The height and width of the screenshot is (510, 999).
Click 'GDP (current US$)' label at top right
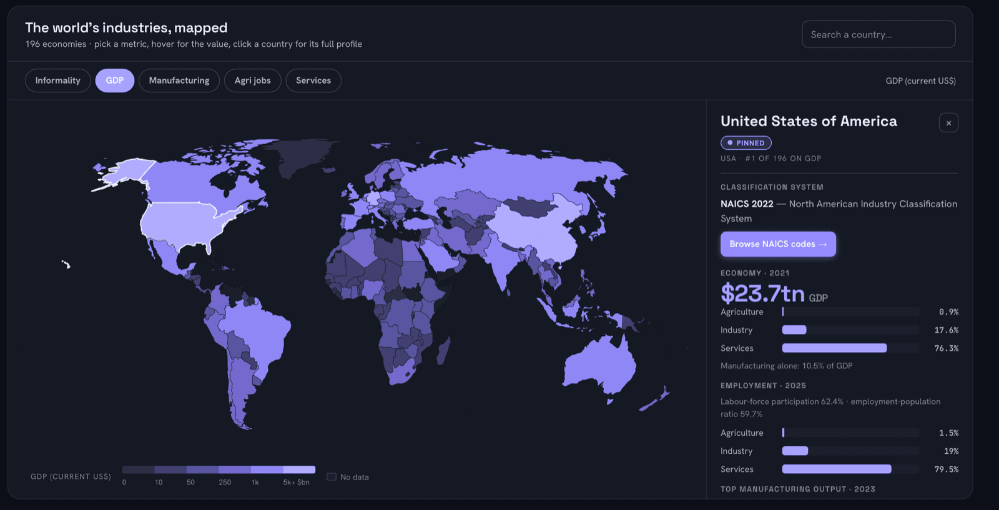[920, 81]
